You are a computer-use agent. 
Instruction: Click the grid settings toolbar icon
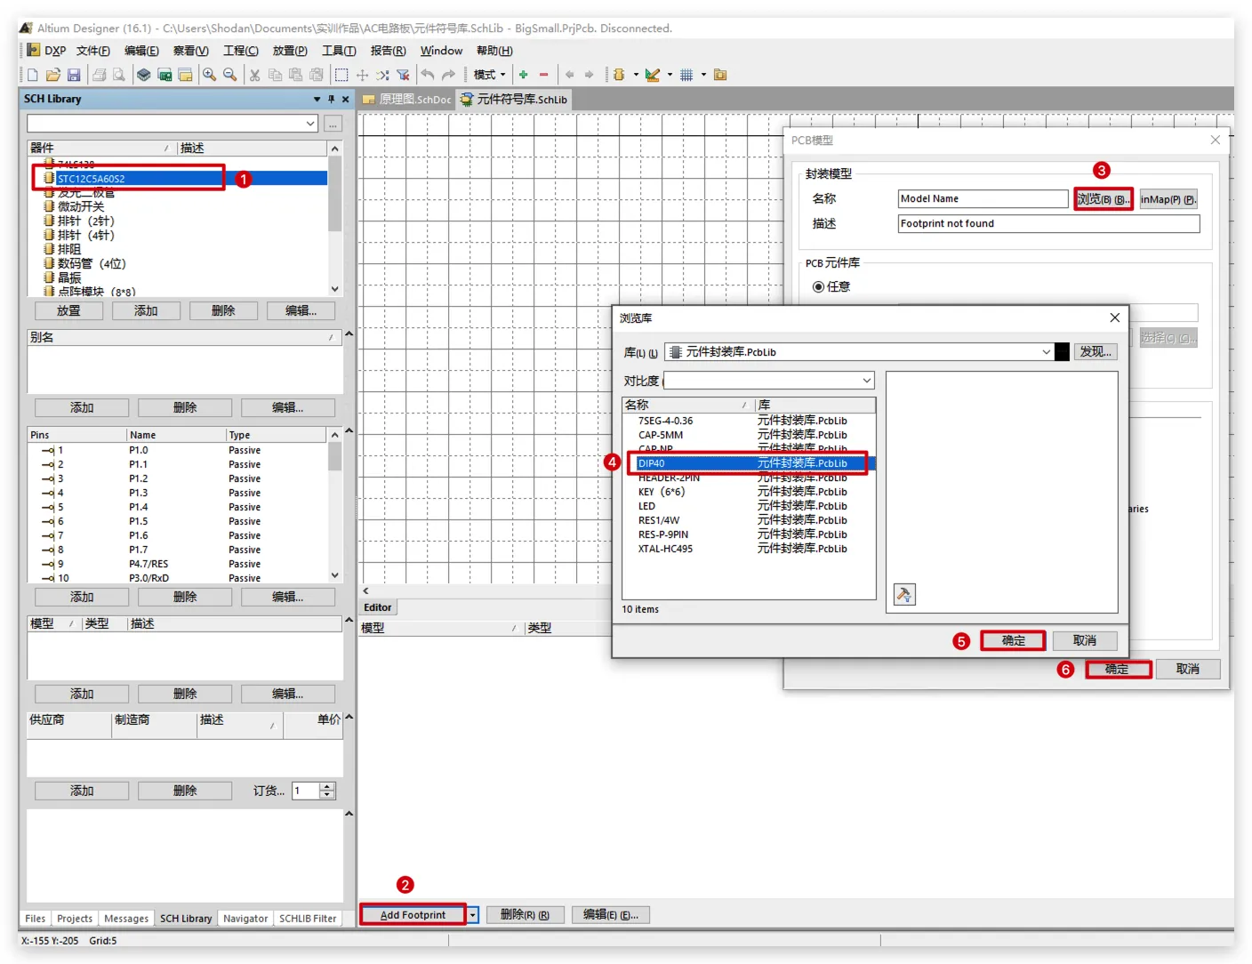(x=686, y=75)
